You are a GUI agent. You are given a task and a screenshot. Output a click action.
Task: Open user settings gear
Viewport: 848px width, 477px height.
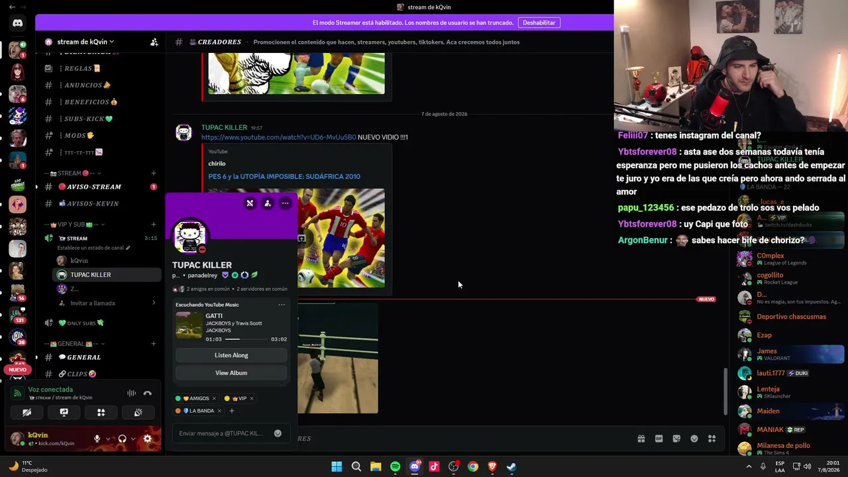(147, 439)
